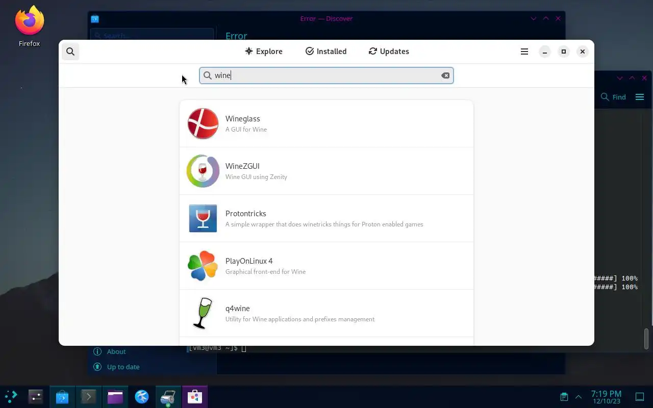Select the q4wine green glass icon
653x408 pixels.
click(203, 313)
